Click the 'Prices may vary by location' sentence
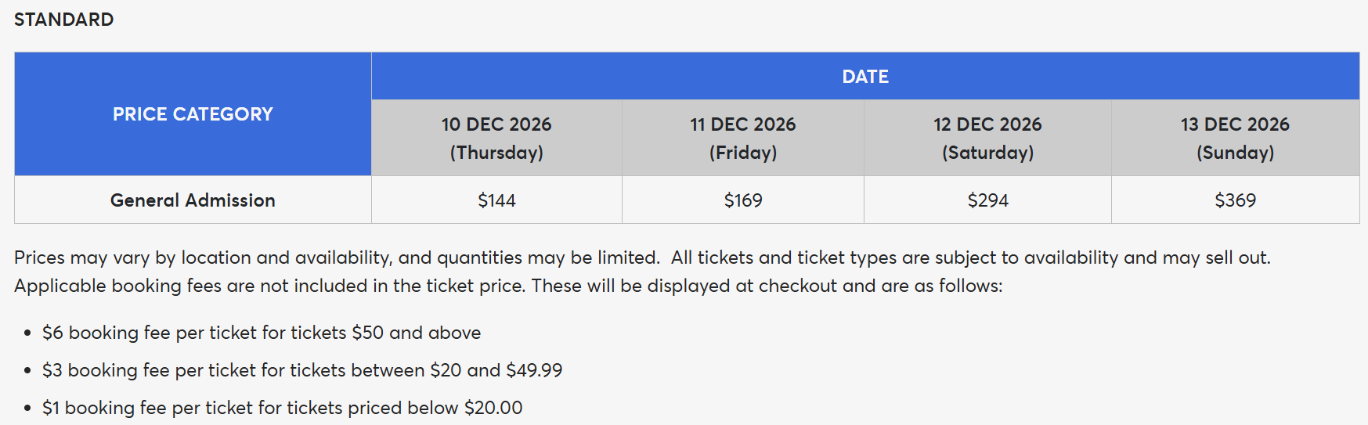 337,258
